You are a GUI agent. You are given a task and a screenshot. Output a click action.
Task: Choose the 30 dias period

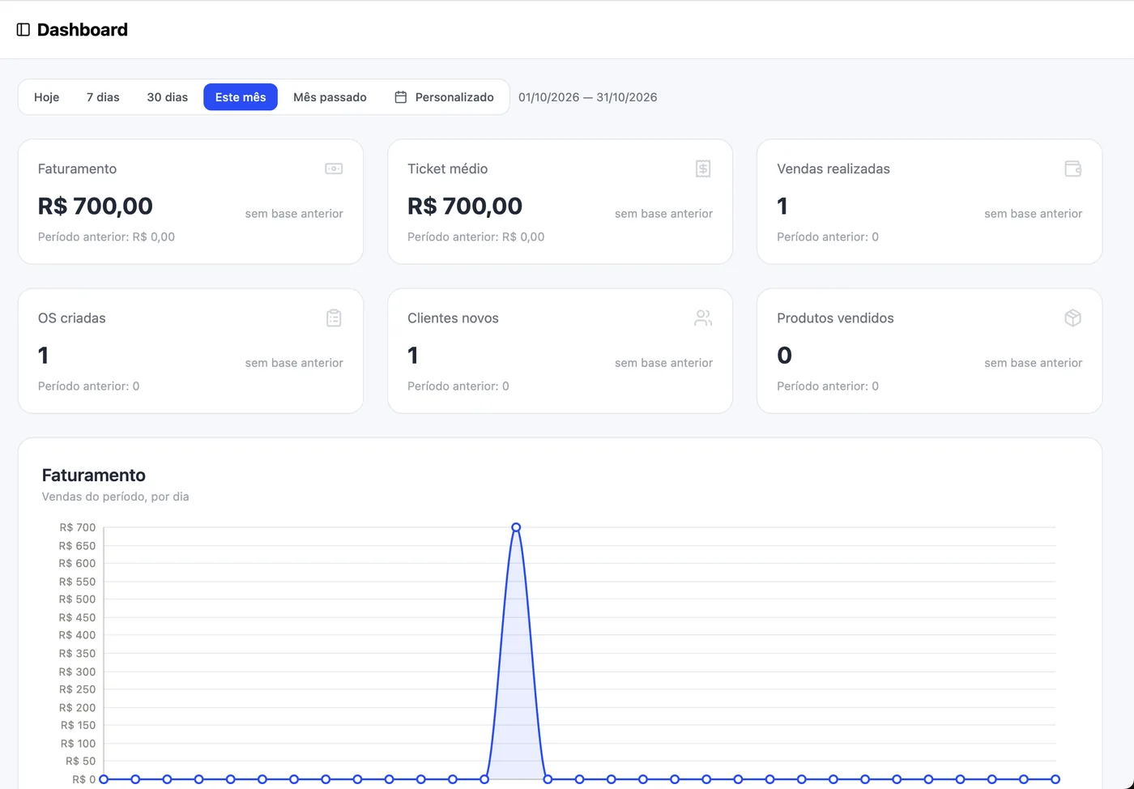[x=168, y=97]
